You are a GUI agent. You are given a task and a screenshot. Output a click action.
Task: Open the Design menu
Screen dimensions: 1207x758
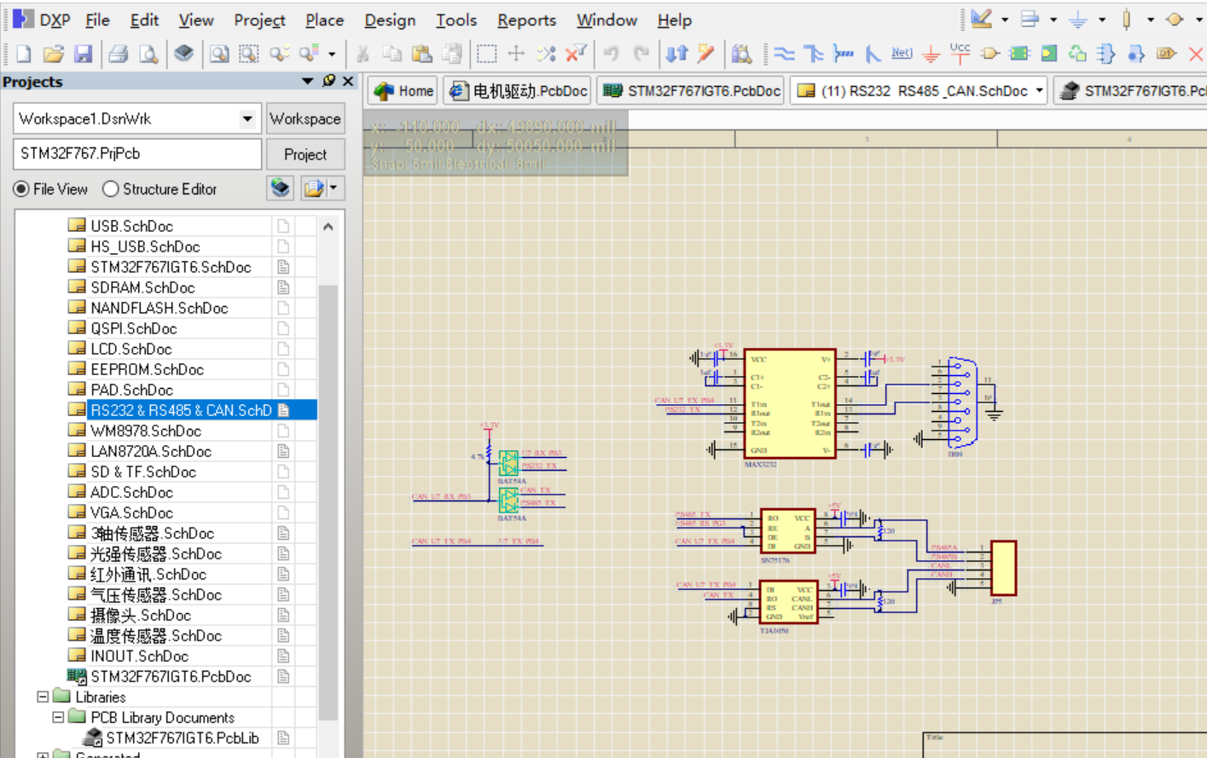point(389,20)
